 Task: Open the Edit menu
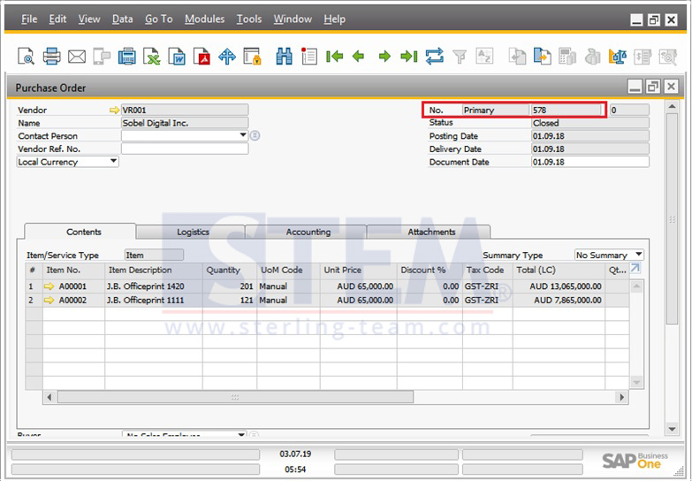pos(57,19)
